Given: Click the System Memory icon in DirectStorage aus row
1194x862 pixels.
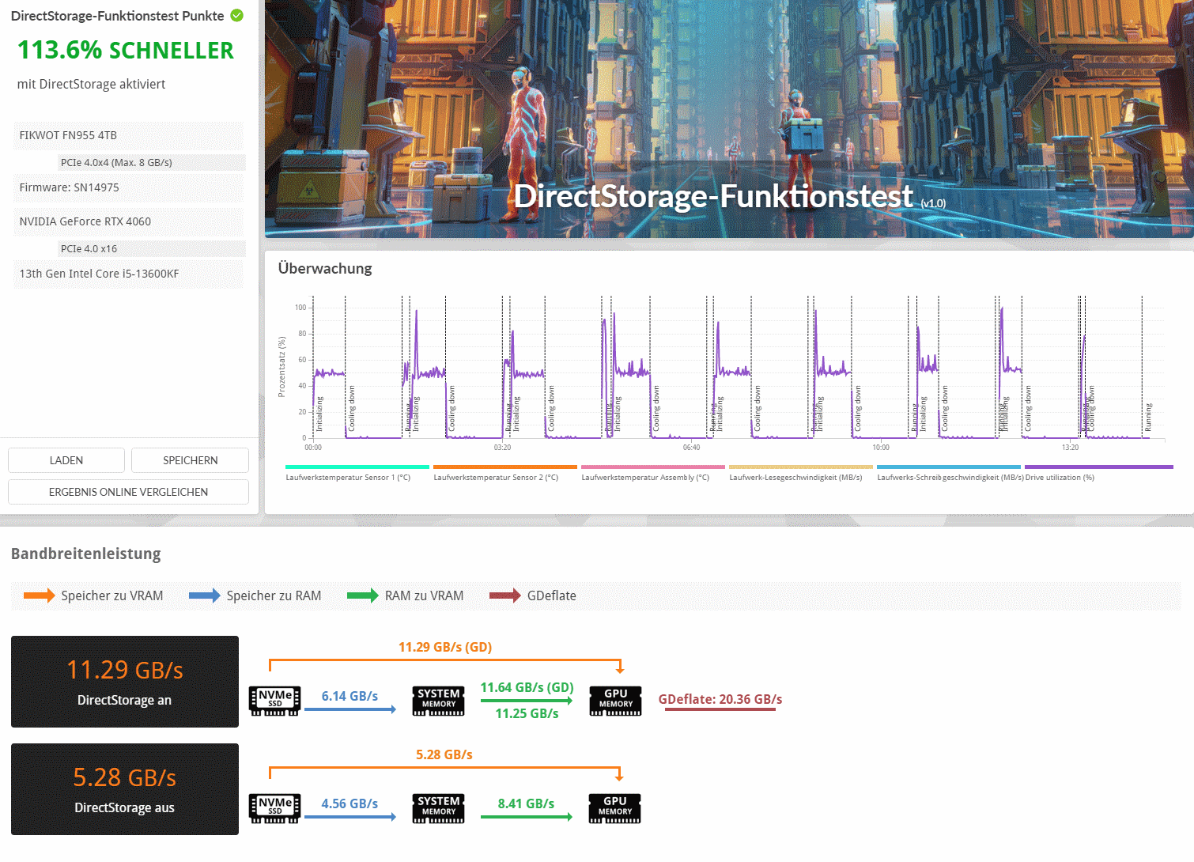Looking at the screenshot, I should 439,808.
